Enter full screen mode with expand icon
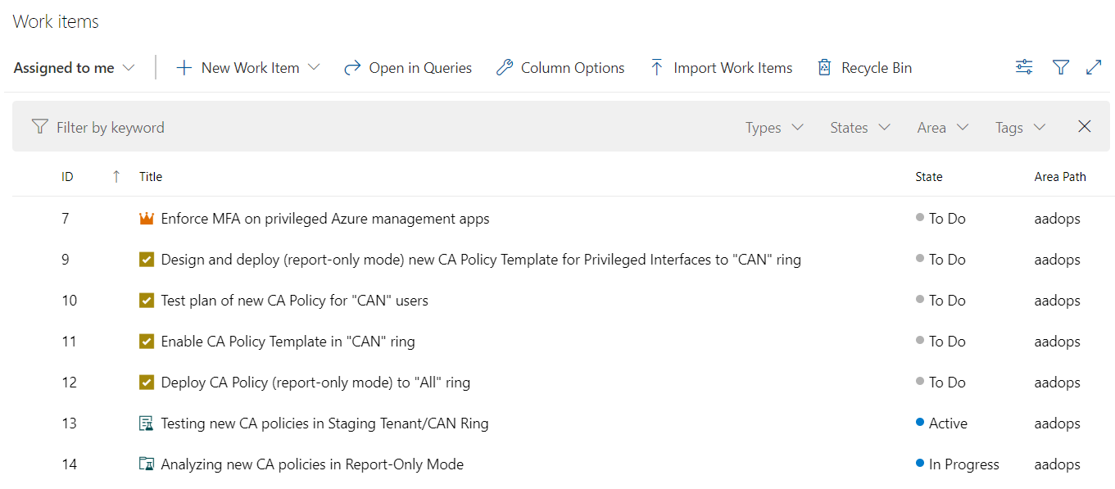 tap(1094, 68)
